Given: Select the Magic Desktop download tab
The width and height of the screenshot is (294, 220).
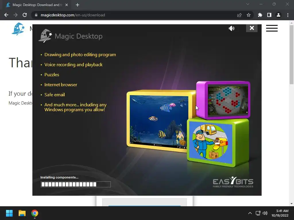Looking at the screenshot, I should click(x=37, y=5).
